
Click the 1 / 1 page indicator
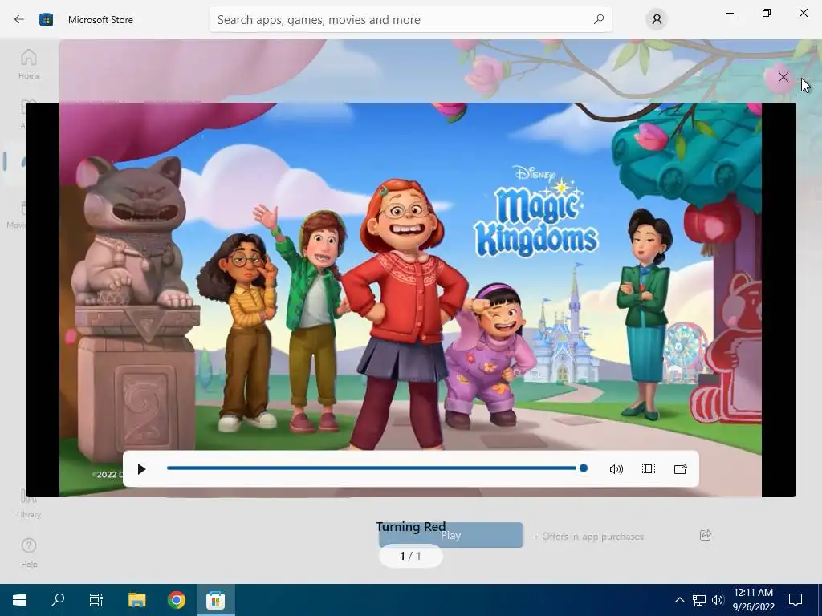(410, 556)
